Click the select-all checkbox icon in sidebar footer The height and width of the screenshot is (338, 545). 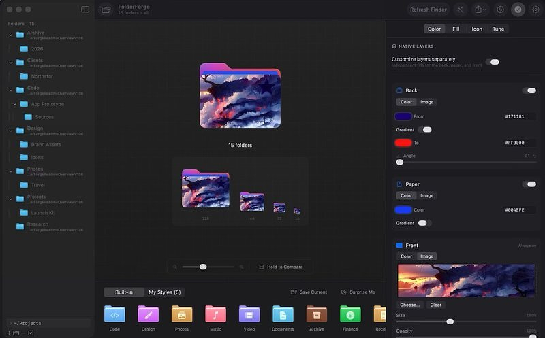31,333
